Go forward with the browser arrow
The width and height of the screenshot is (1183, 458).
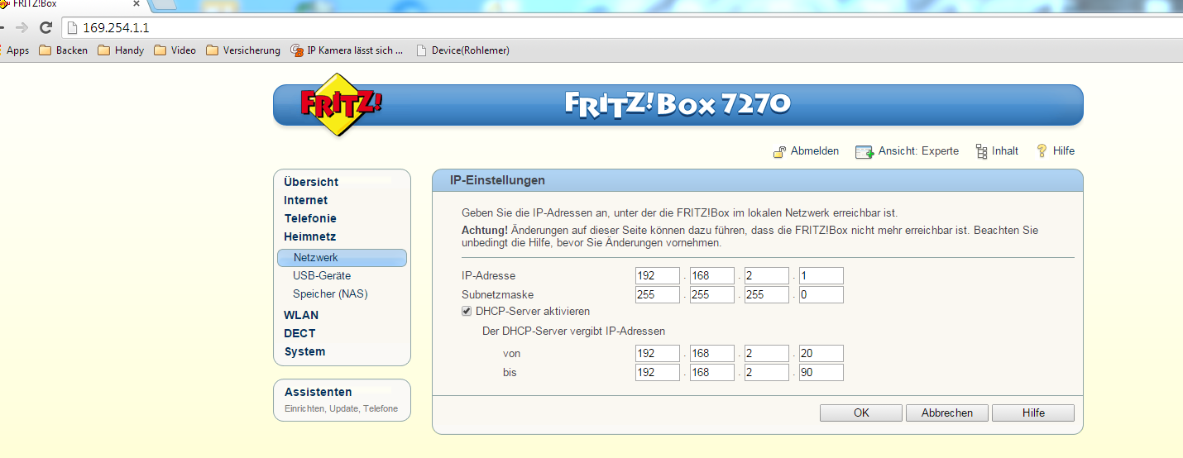click(x=22, y=27)
